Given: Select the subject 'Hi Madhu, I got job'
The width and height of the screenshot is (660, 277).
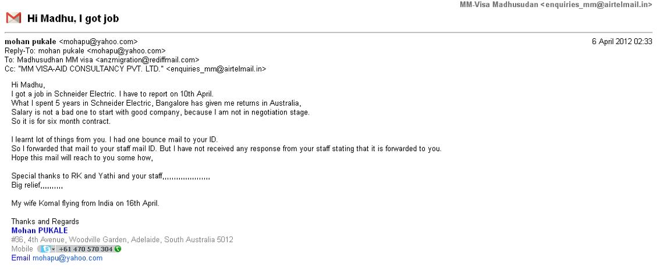Looking at the screenshot, I should click(73, 19).
